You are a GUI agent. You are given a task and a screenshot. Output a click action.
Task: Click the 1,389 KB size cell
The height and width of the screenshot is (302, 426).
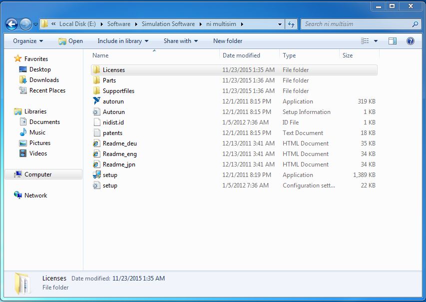coord(364,175)
